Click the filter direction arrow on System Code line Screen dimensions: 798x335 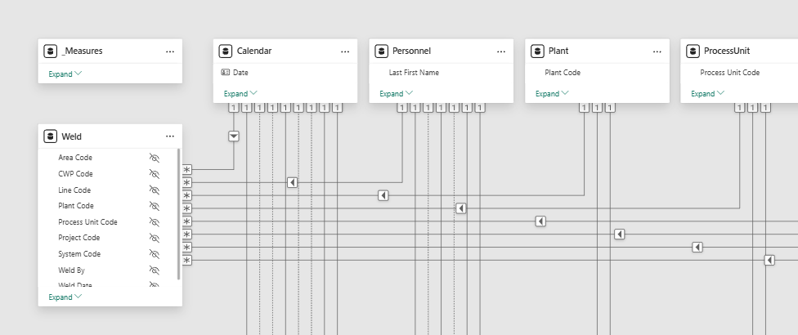pyautogui.click(x=697, y=247)
